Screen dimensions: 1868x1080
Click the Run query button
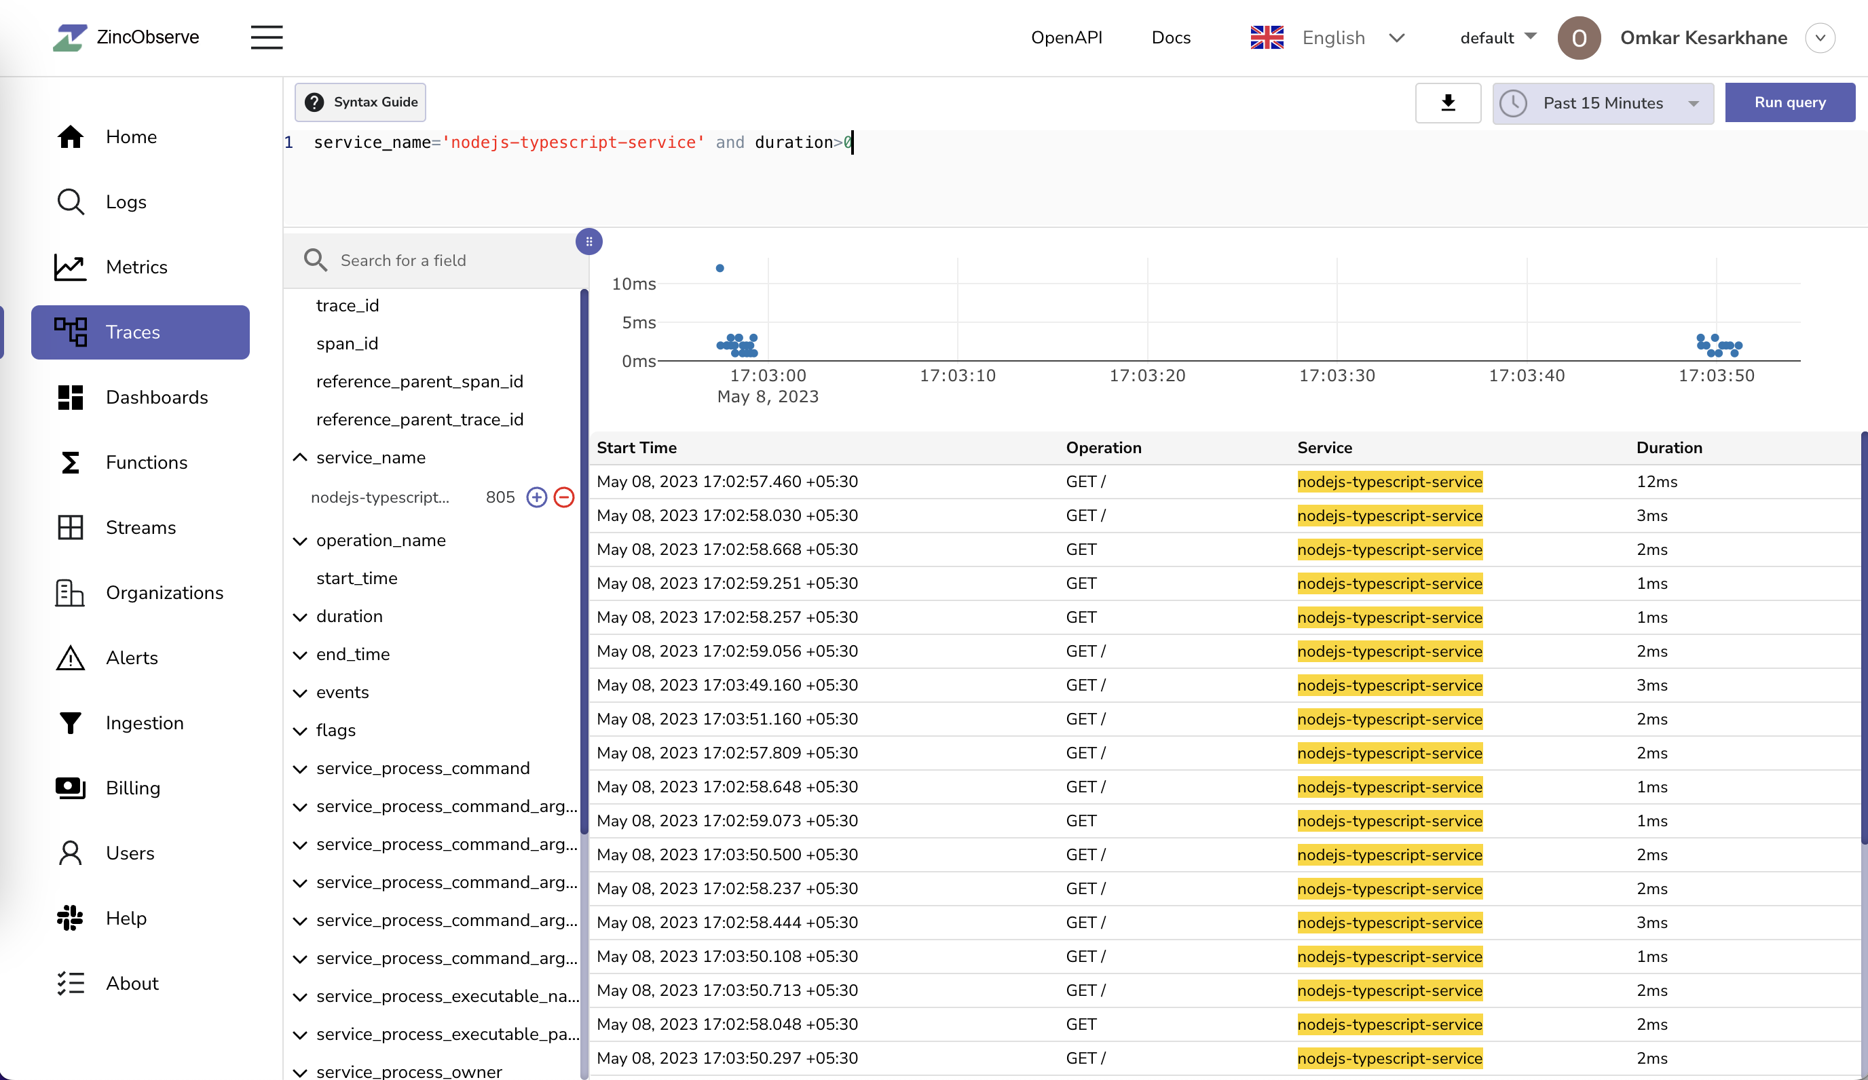pos(1789,102)
